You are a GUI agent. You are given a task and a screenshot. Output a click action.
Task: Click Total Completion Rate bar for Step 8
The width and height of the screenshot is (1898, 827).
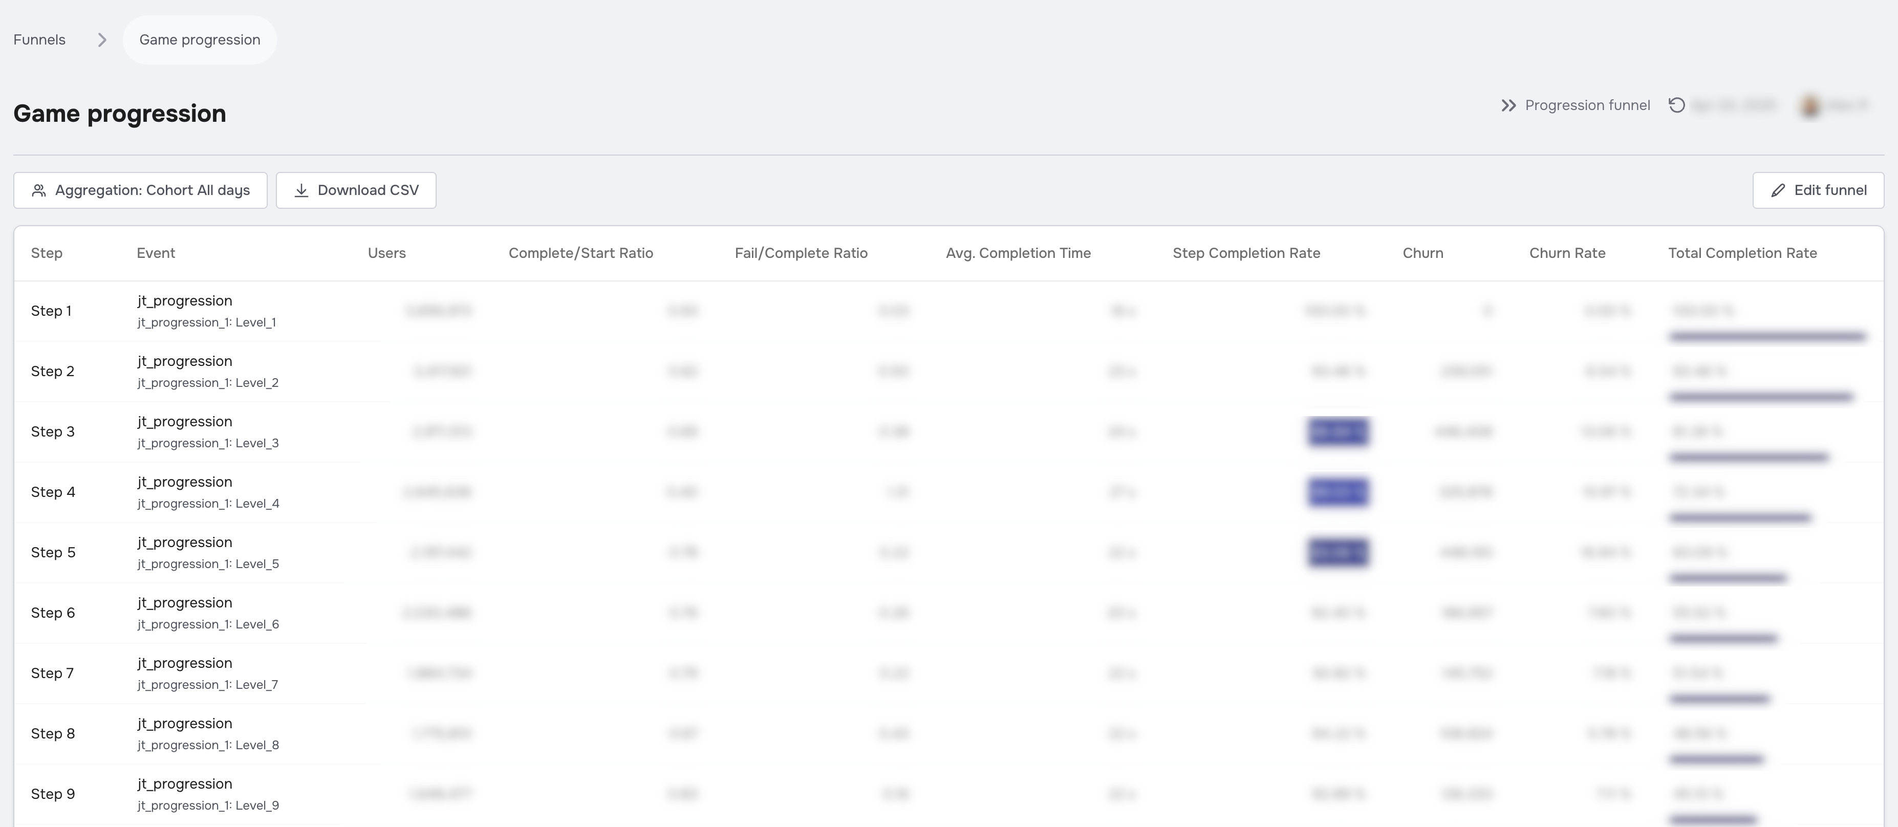(1717, 759)
